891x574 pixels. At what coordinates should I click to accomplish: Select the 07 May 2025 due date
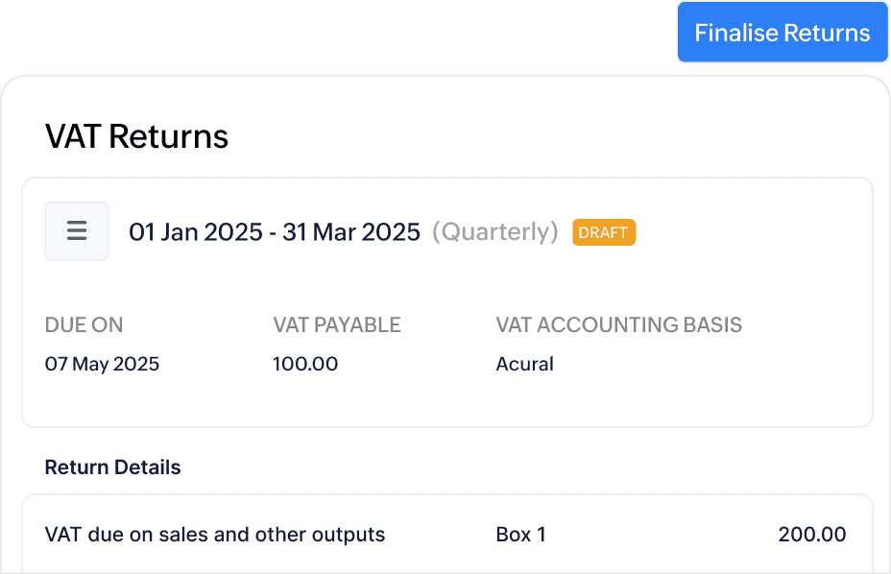(x=102, y=364)
